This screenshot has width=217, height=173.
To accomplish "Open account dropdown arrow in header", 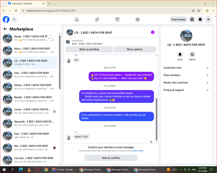I will pos(208,19).
